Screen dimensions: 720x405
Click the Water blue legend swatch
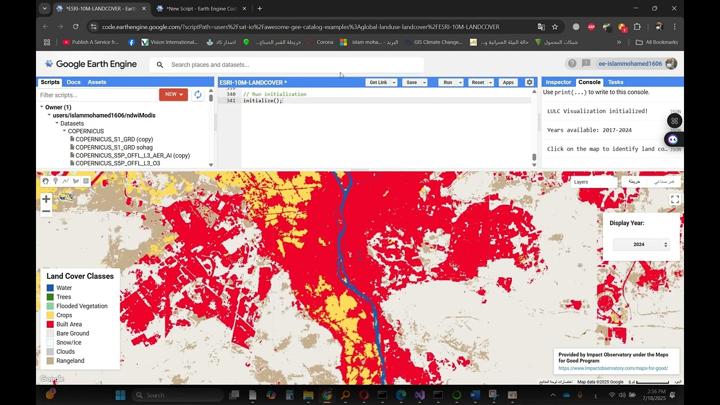(50, 288)
